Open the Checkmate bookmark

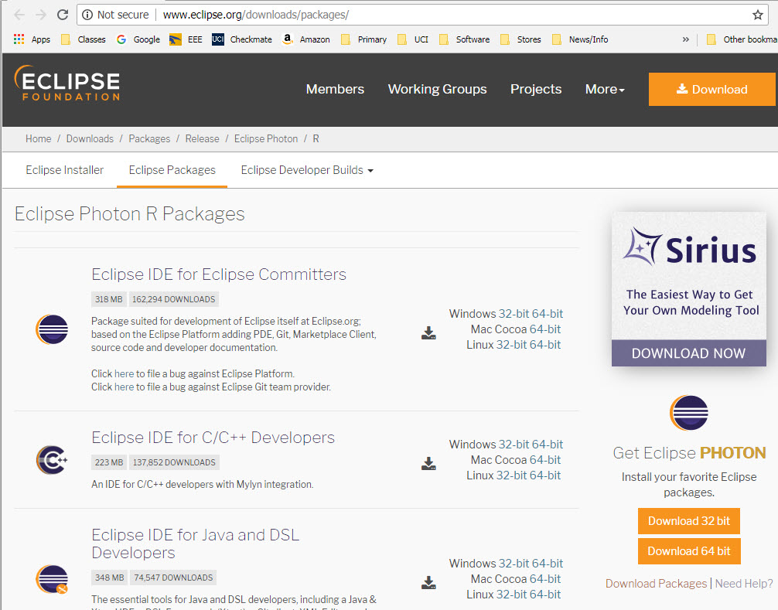(241, 39)
